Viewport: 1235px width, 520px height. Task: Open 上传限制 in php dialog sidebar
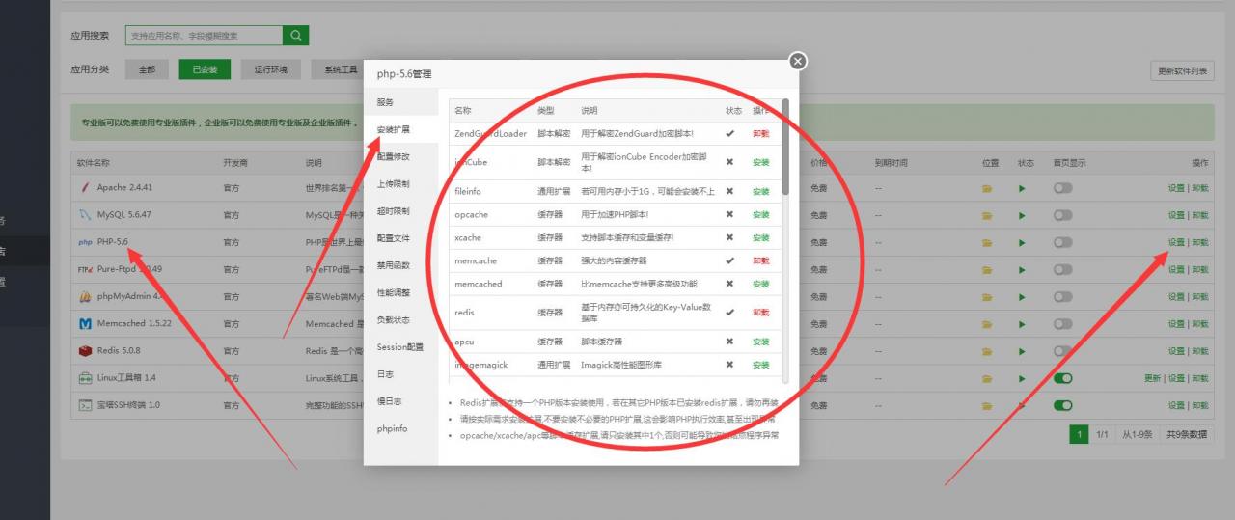[400, 183]
